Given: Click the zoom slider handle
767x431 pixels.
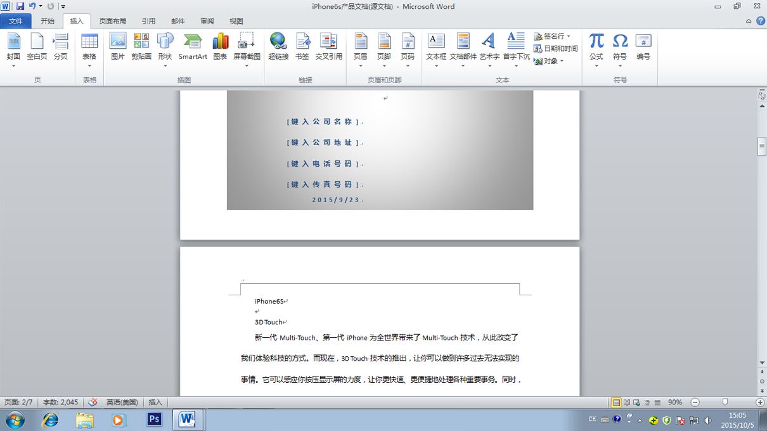Looking at the screenshot, I should point(725,402).
